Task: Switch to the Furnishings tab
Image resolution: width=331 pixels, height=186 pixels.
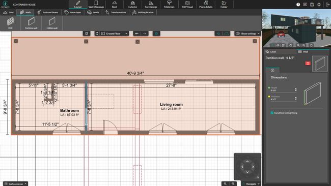Action: [151, 5]
